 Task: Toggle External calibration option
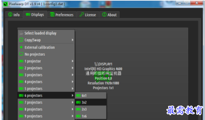pos(46,47)
